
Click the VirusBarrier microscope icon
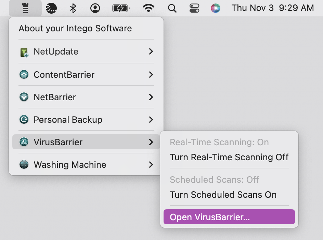pos(24,142)
